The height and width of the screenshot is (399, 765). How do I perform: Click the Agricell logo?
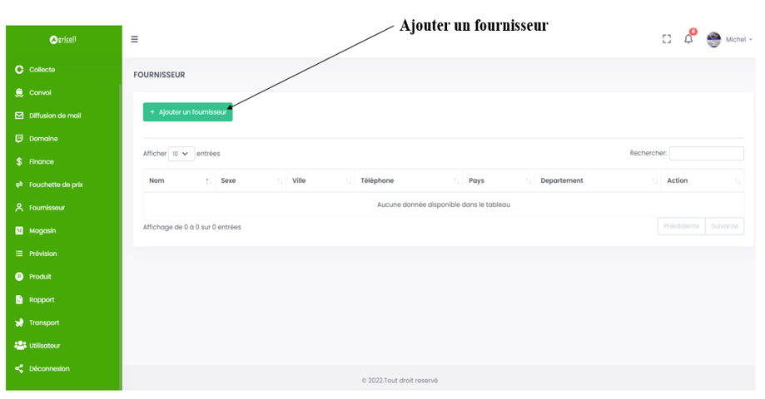click(62, 39)
